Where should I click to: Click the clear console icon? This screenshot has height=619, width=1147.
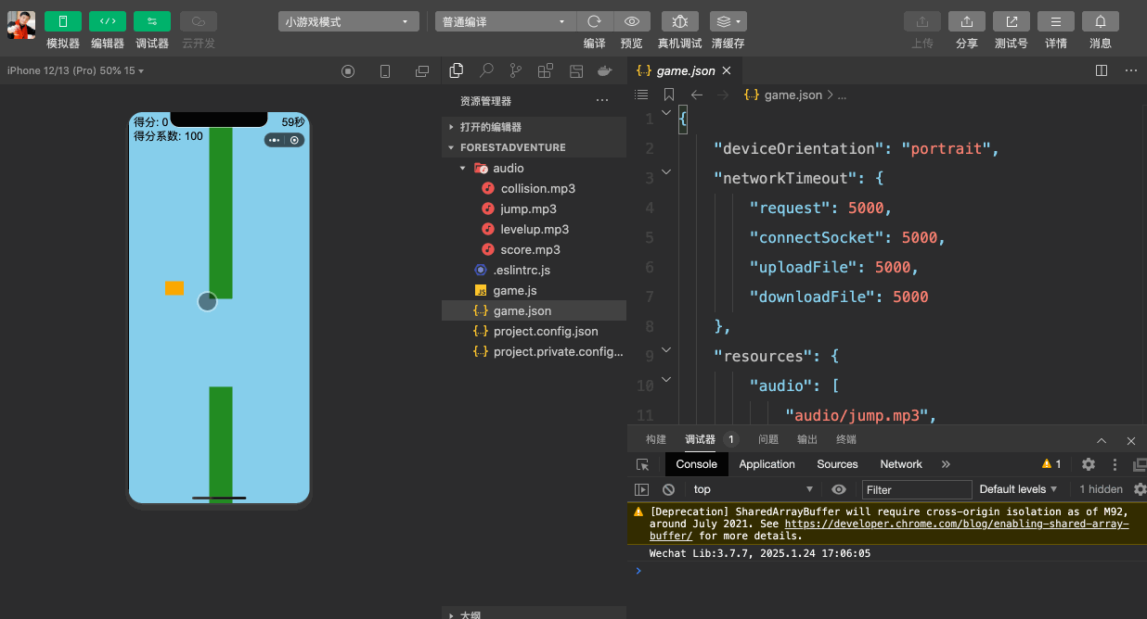[668, 489]
